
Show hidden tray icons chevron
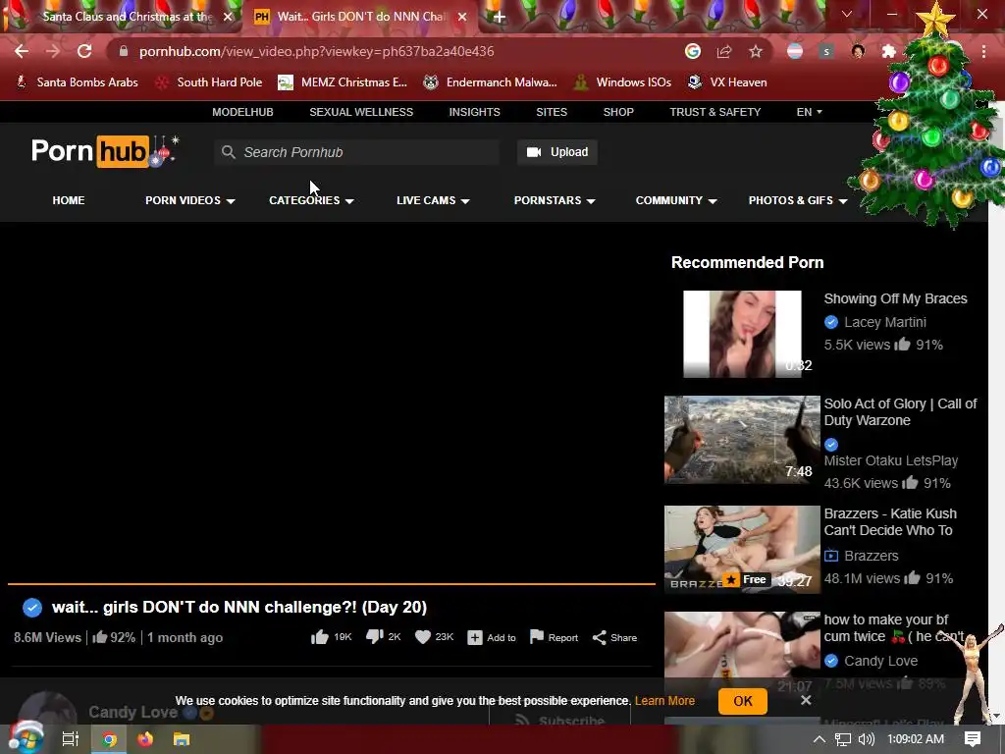(820, 739)
